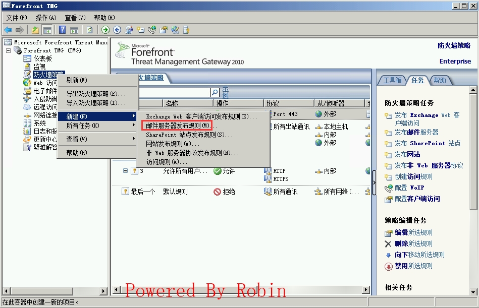The height and width of the screenshot is (308, 479).
Task: Click the blue left-arrow circle toolbar icon
Action: [117, 30]
